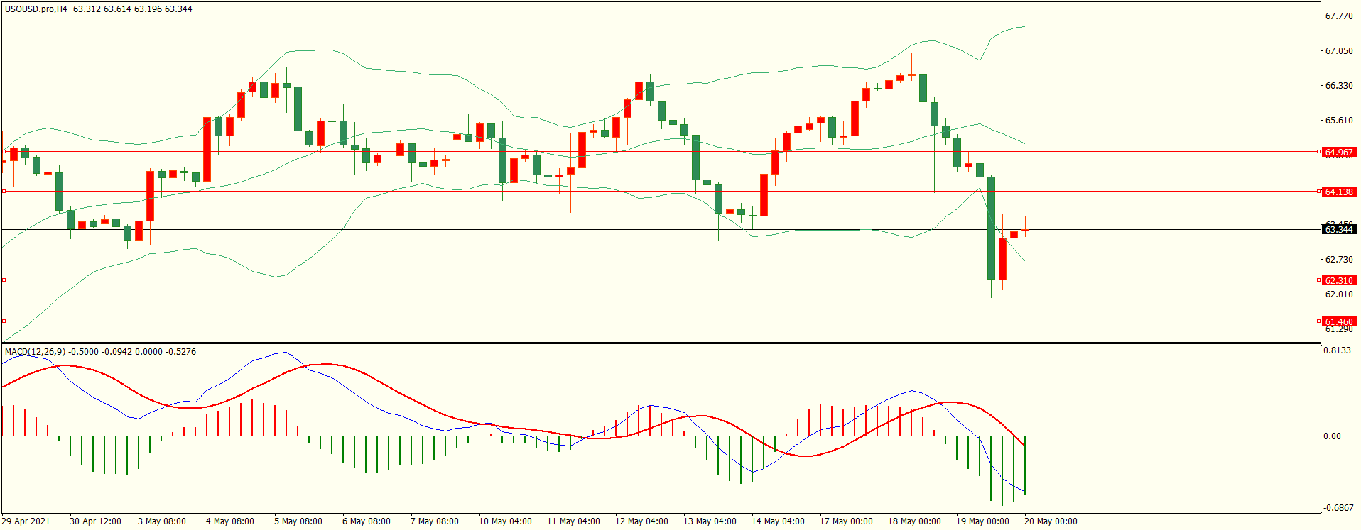The width and height of the screenshot is (1361, 530).
Task: Click the 6 May 08:00 time label
Action: click(367, 521)
